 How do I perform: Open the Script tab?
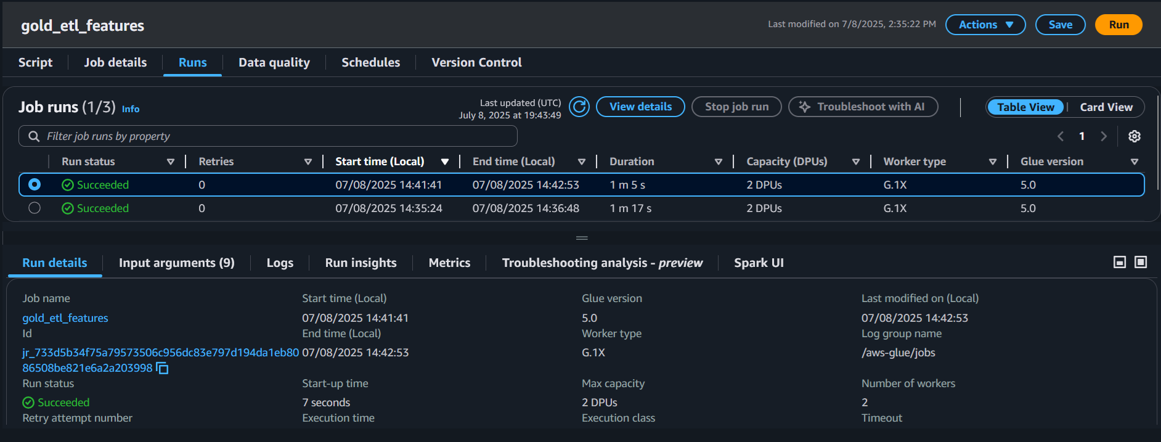35,62
